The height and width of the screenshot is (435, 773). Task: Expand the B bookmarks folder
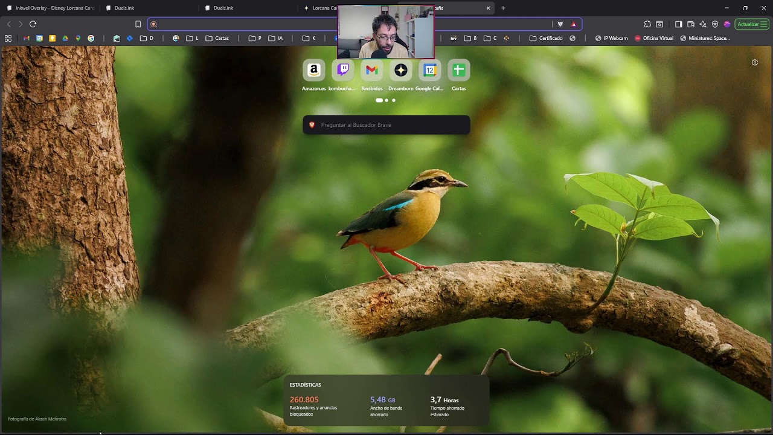click(x=470, y=38)
